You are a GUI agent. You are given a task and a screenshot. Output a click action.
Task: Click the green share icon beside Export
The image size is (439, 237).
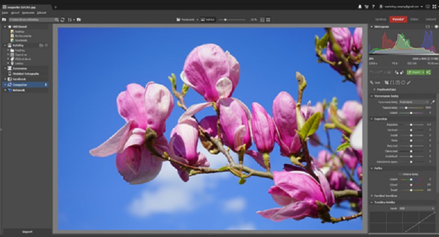pos(428,73)
